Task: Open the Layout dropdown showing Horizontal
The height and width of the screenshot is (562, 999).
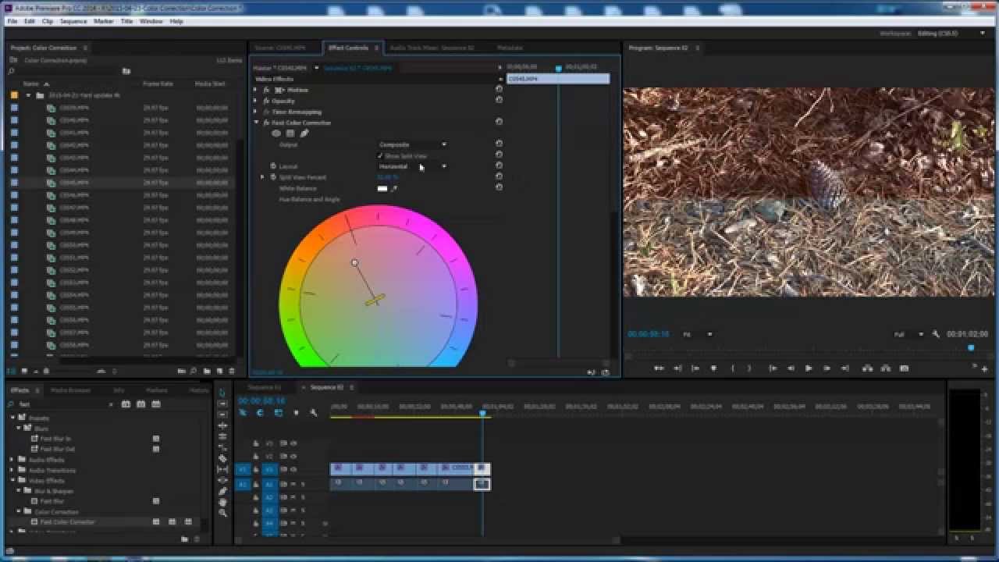Action: click(413, 166)
